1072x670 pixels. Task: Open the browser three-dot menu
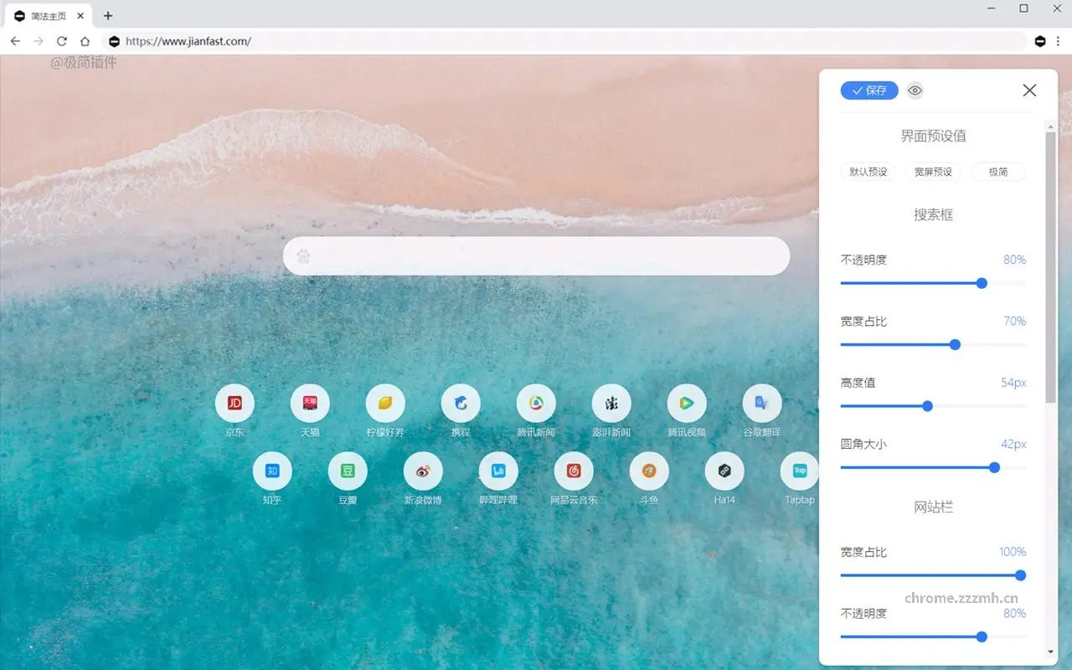coord(1059,41)
